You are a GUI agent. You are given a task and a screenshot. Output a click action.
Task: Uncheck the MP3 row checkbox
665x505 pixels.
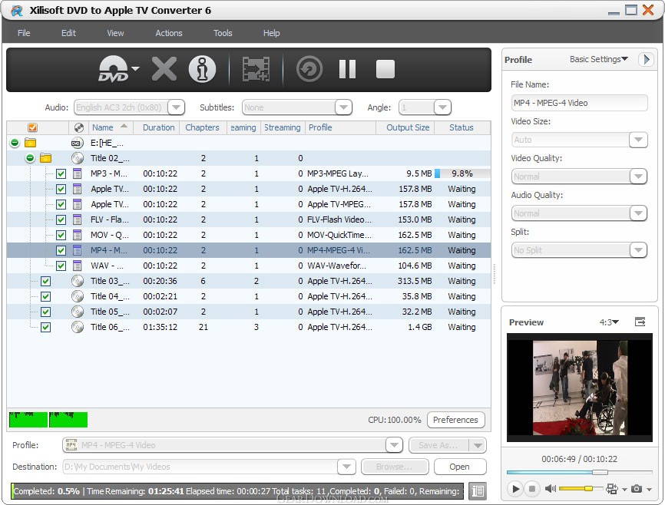[61, 173]
